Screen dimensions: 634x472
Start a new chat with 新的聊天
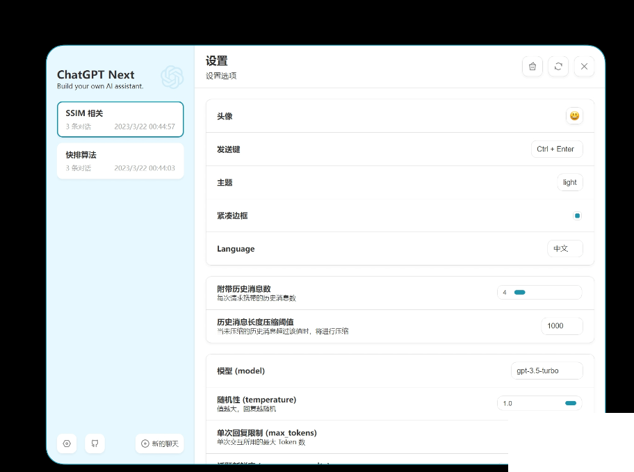click(160, 443)
